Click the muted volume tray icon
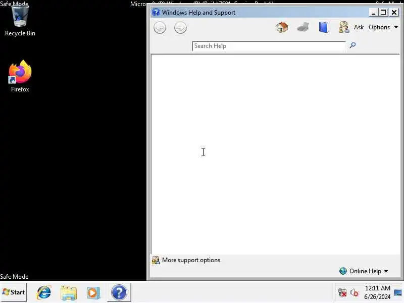404x303 pixels. point(355,293)
